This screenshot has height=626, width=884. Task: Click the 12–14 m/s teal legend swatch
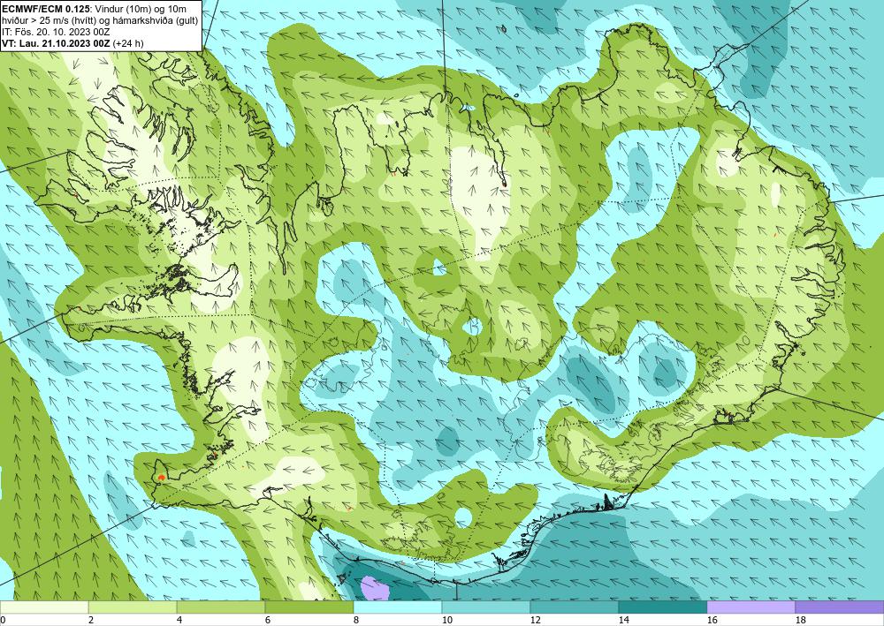575,607
